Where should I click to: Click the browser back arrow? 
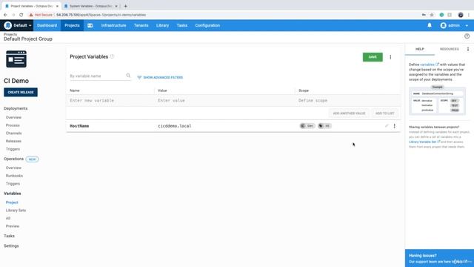point(5,15)
